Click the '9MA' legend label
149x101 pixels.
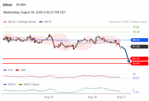(23, 70)
